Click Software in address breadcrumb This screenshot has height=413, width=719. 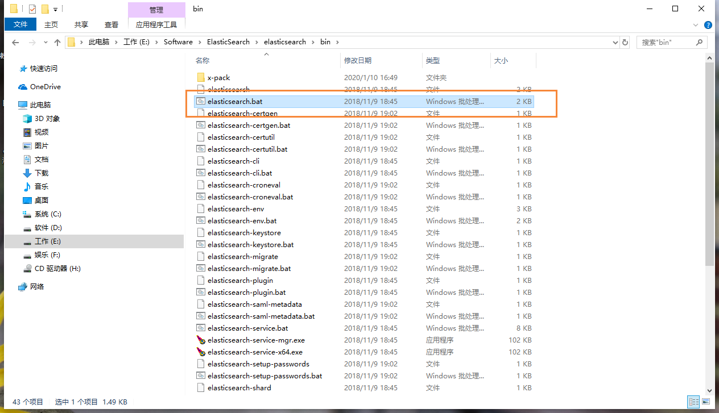[178, 42]
